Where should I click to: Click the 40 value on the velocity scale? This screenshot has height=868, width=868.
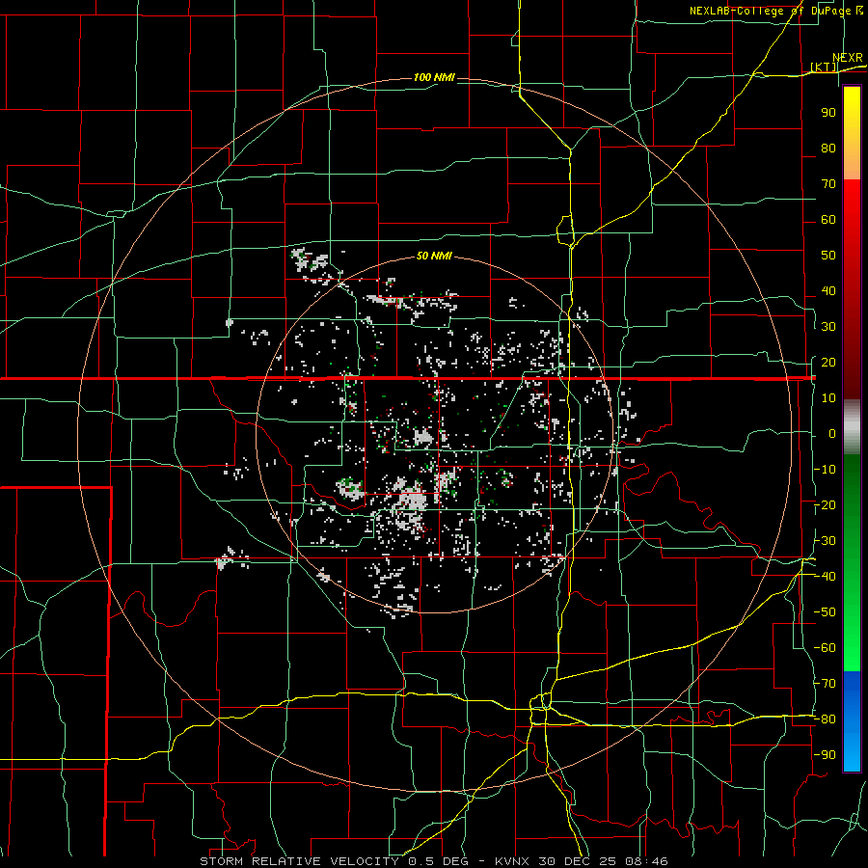coord(828,290)
